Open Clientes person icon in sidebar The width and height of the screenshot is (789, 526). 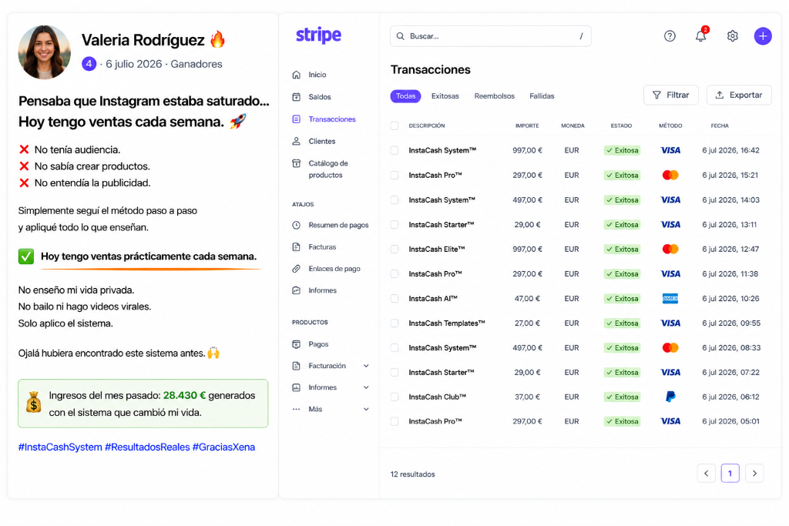(x=297, y=141)
